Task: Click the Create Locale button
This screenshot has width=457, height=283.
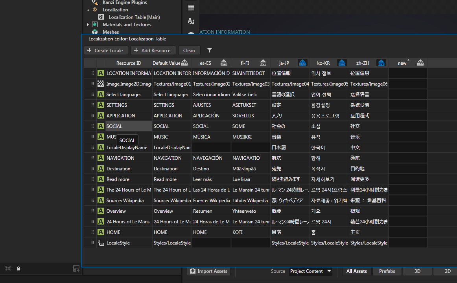Action: pos(105,50)
